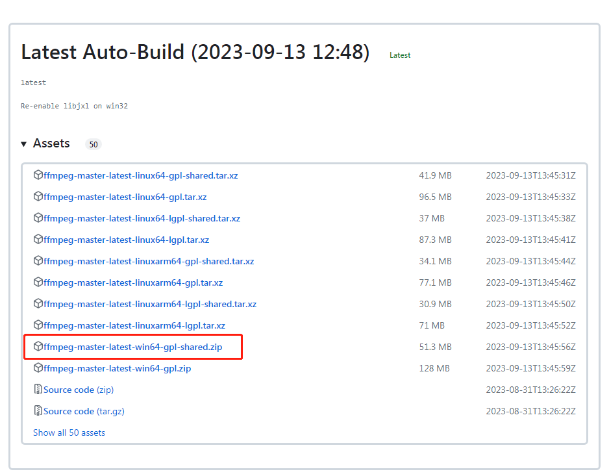Download ffmpeg-master-latest-linuxarm64-gpl.tar.xz

tap(133, 282)
